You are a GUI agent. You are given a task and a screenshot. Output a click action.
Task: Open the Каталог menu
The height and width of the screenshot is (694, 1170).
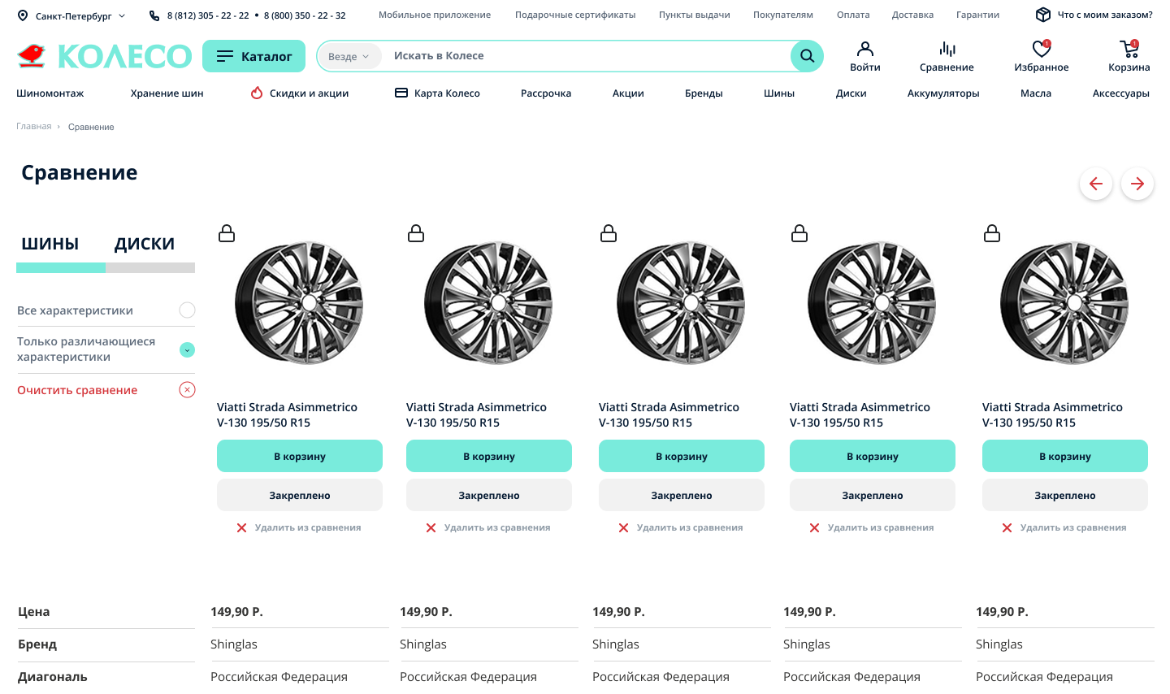click(253, 56)
